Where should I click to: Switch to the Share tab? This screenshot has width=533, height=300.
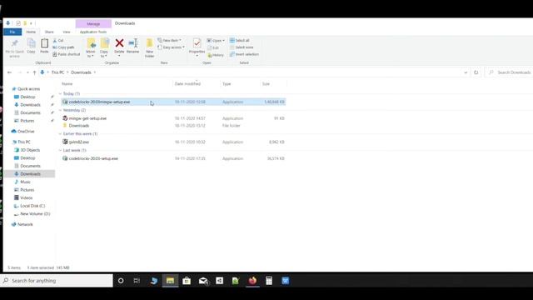click(x=49, y=32)
